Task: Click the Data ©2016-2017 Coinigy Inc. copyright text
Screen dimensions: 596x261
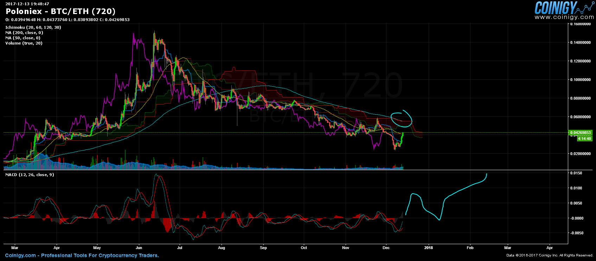Action: (550, 256)
